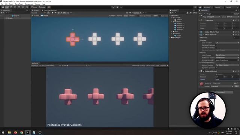Open the Layout dropdown in toolbar
Screen dimensions: 240x135
[x=232, y=7]
